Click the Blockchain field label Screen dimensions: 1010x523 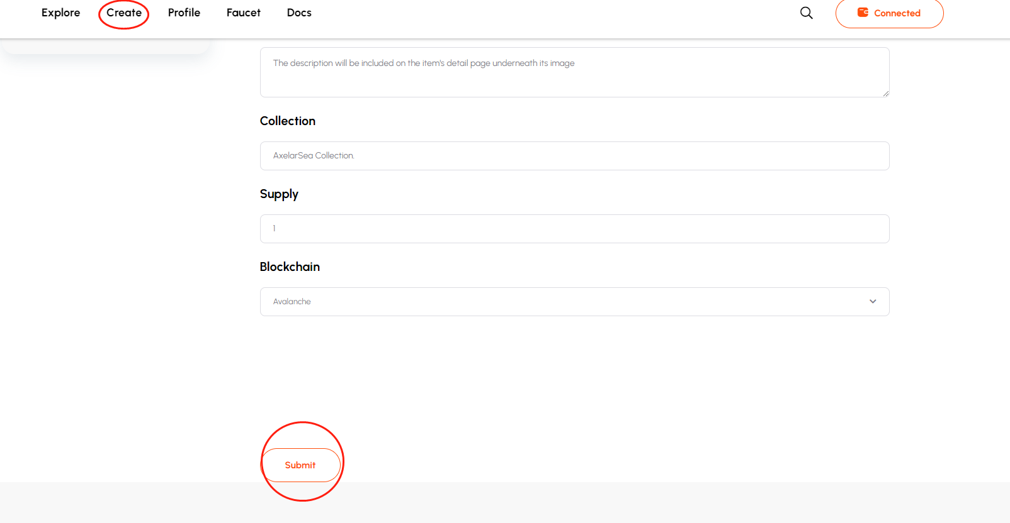click(x=290, y=267)
